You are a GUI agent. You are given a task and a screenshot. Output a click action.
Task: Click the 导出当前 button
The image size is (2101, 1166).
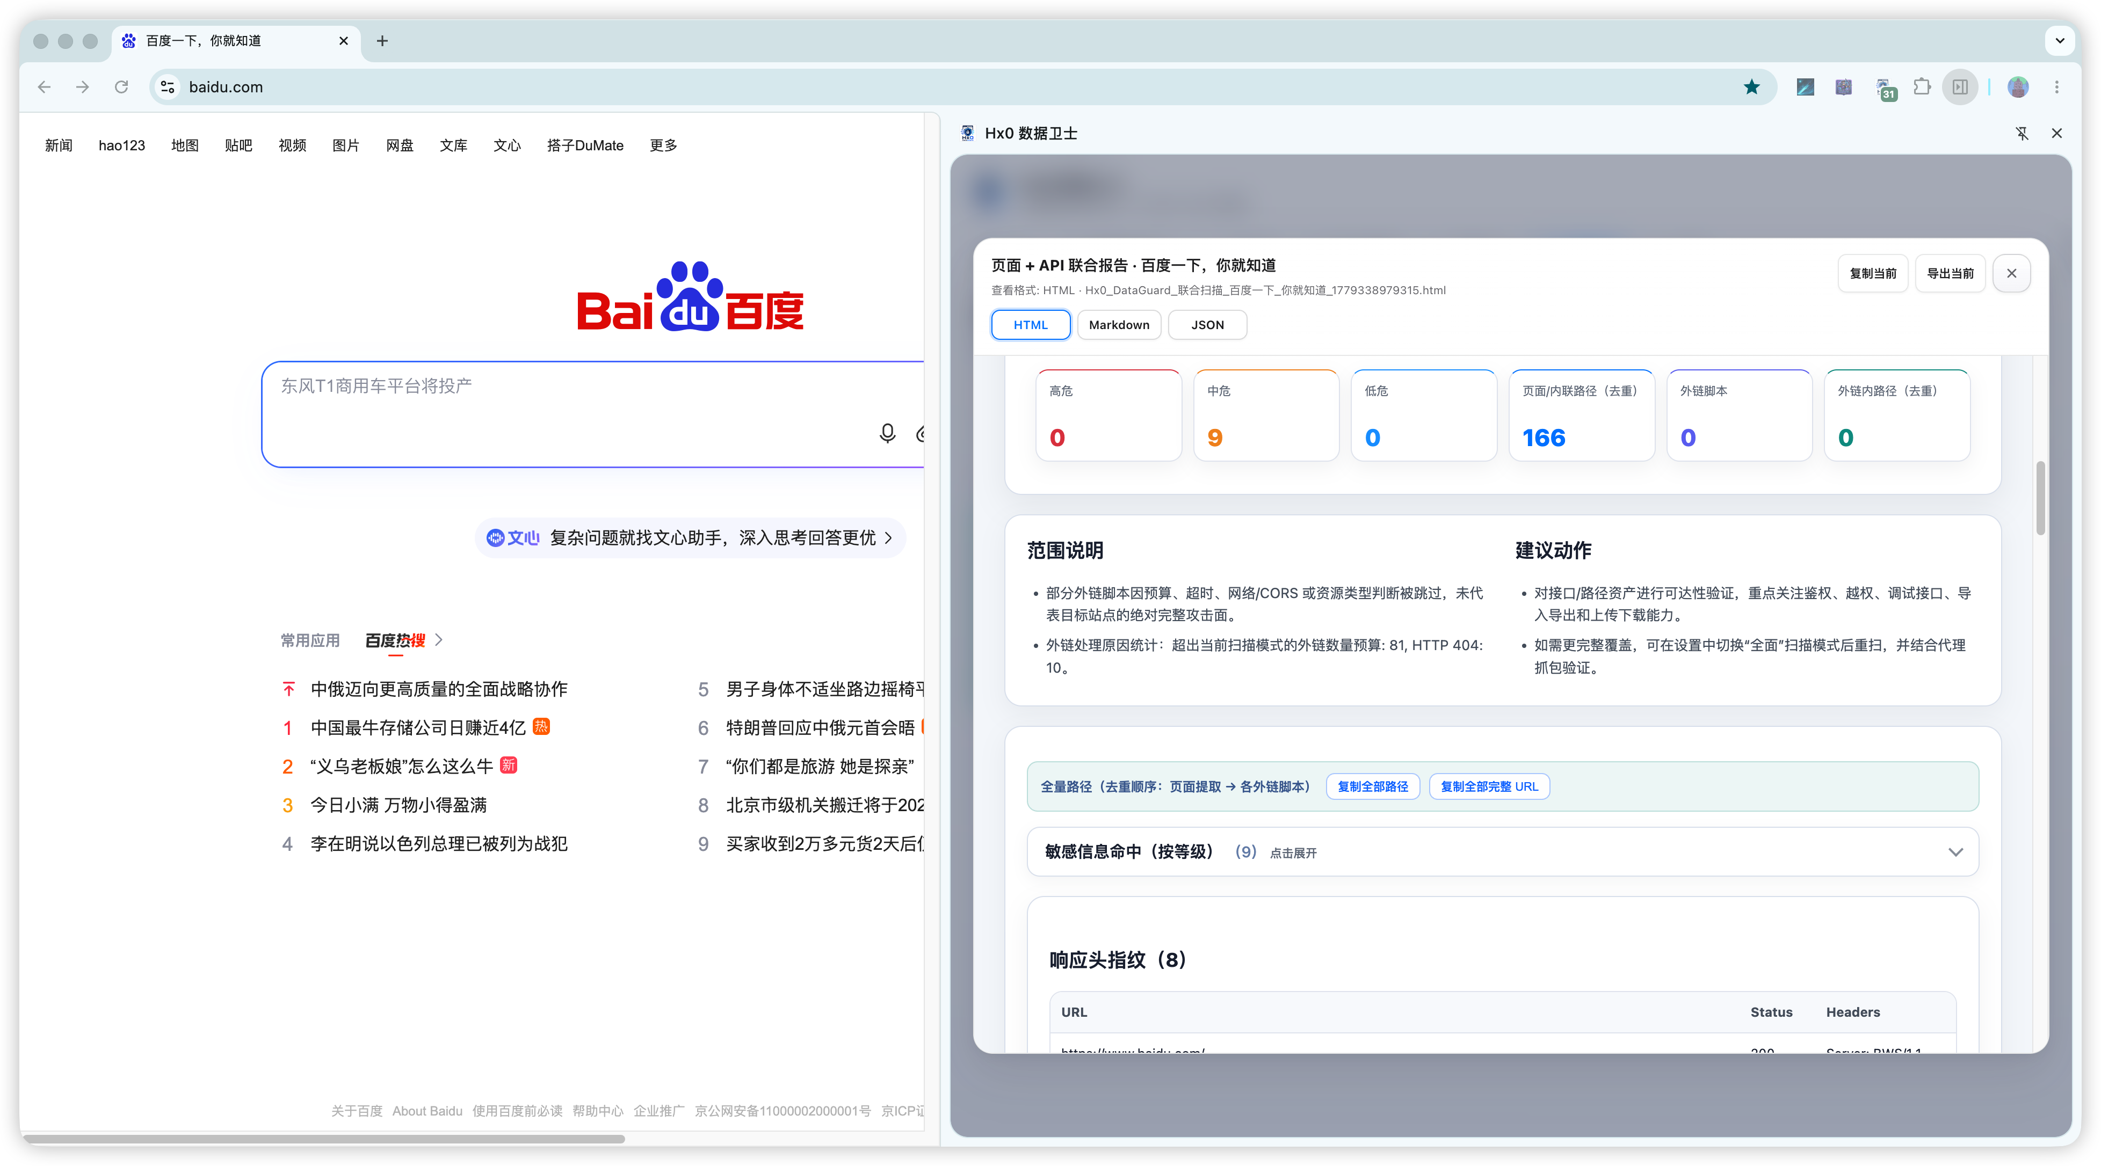point(1950,273)
